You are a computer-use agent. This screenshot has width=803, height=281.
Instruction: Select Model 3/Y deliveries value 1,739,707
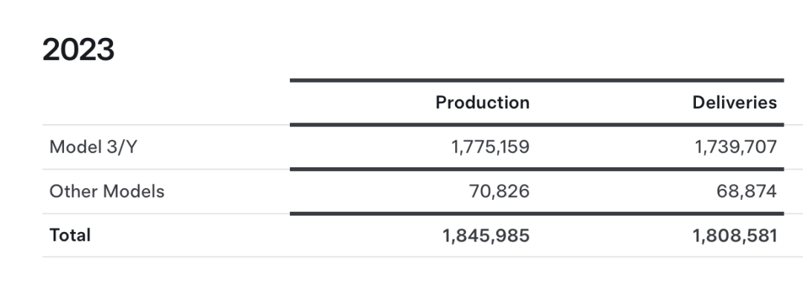[736, 147]
